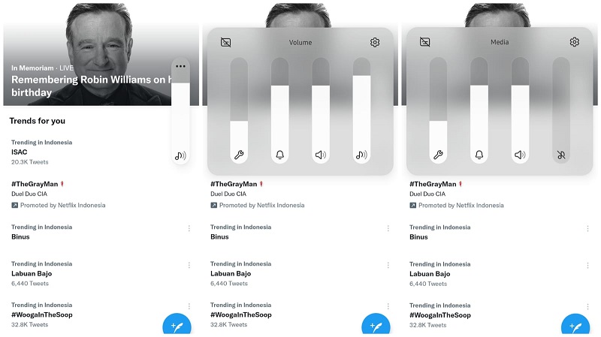Tap the compose tweet button, left screen
The width and height of the screenshot is (601, 337).
tap(177, 324)
